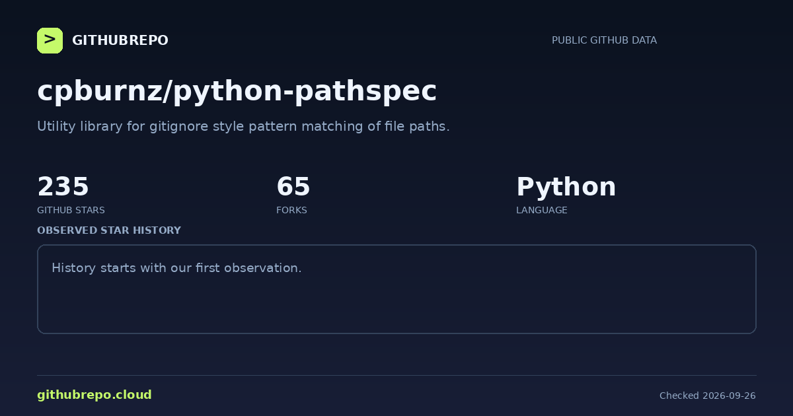Image resolution: width=793 pixels, height=416 pixels.
Task: Click the Checked 2026-09-26 date stamp
Action: [x=708, y=396]
